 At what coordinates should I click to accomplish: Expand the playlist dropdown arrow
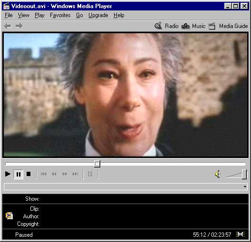245,187
